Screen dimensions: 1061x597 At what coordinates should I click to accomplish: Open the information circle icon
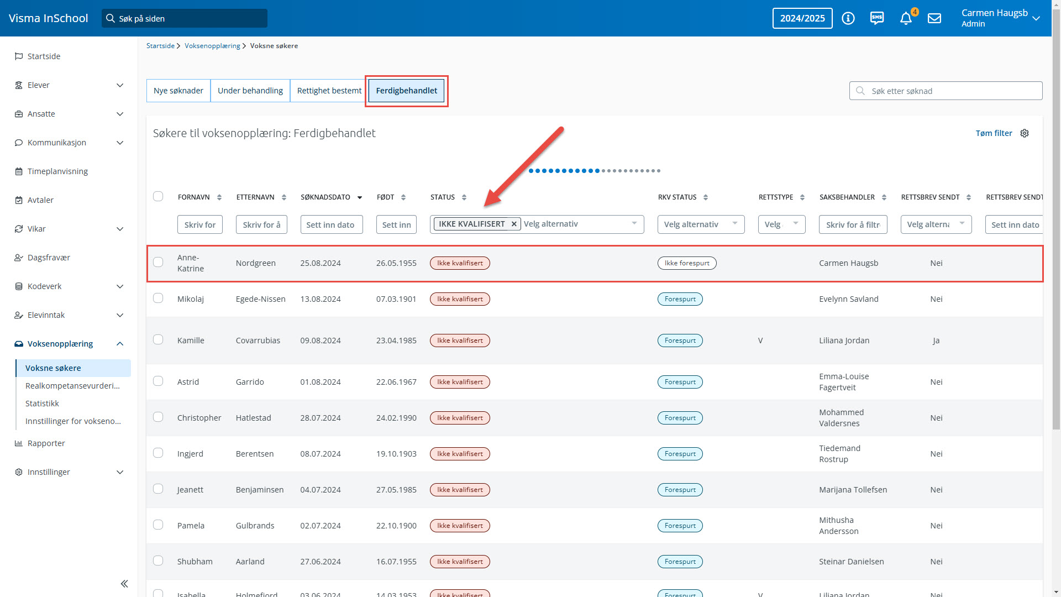tap(848, 18)
